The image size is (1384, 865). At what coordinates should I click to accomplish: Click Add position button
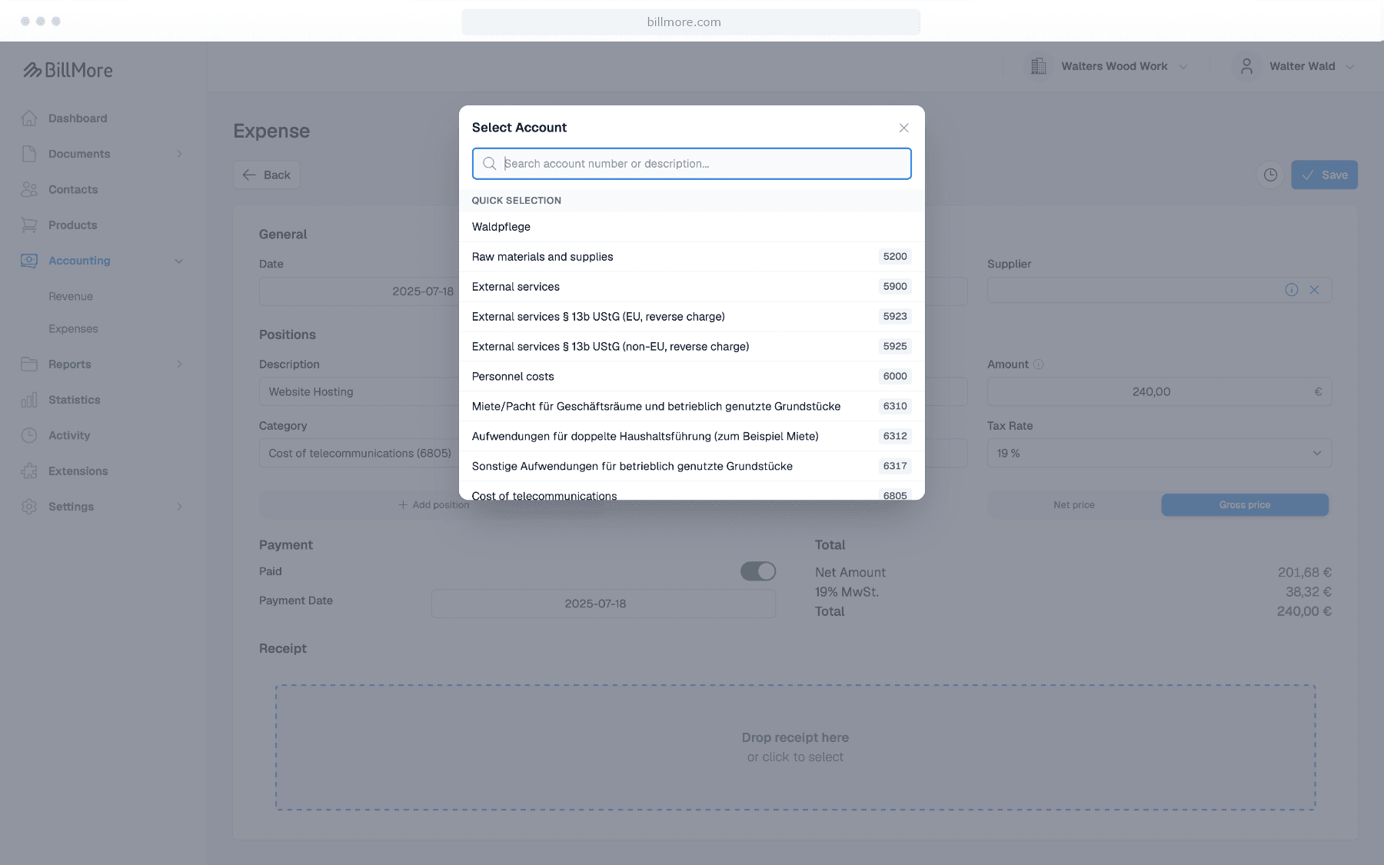pyautogui.click(x=434, y=505)
